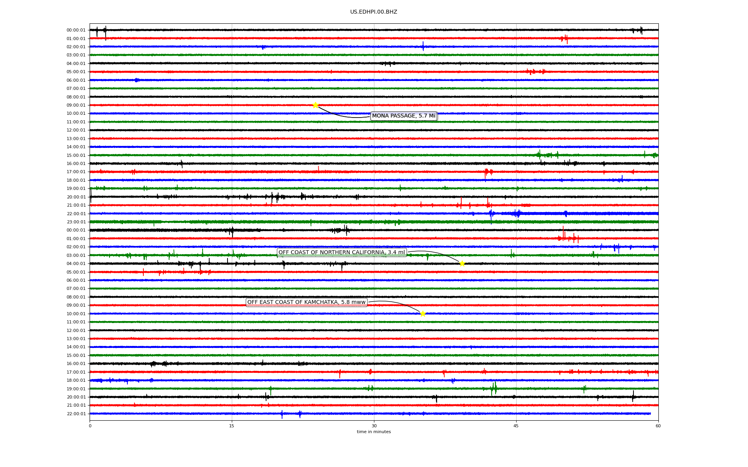Image resolution: width=748 pixels, height=467 pixels.
Task: Click the 23:00:01 row time label
Action: [76, 222]
